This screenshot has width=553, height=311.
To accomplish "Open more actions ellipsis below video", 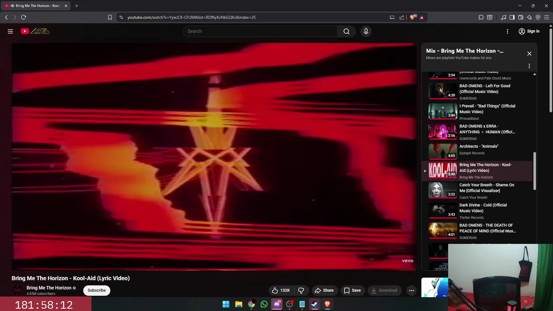I will (x=411, y=290).
